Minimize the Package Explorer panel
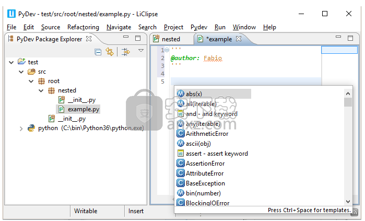 [x=126, y=37]
